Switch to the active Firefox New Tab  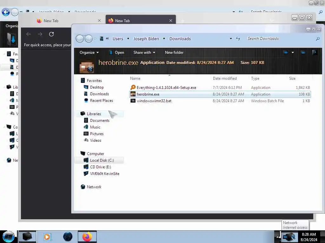[x=141, y=21]
